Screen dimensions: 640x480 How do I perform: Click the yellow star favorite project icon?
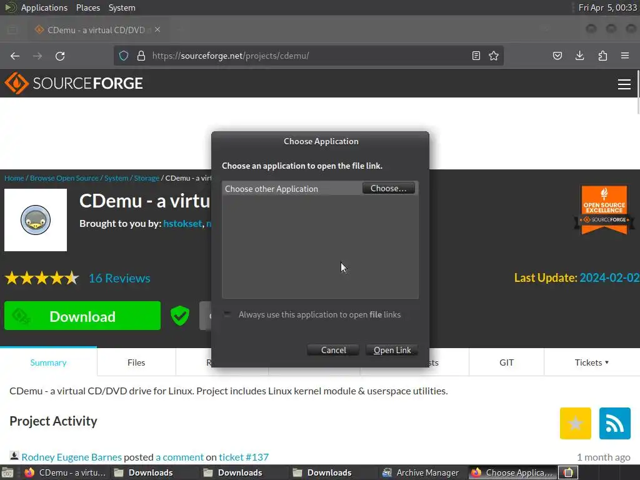coord(576,423)
